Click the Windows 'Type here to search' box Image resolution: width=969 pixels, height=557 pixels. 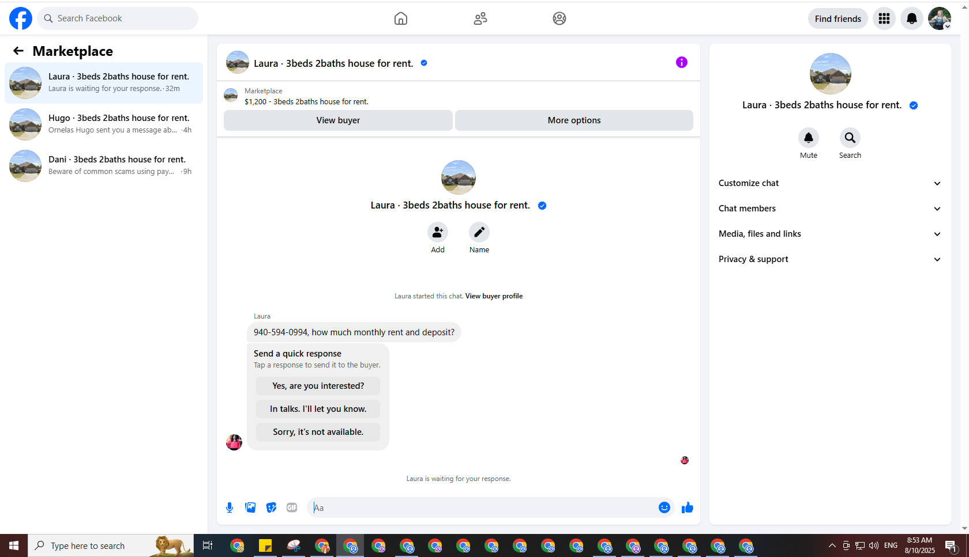111,545
